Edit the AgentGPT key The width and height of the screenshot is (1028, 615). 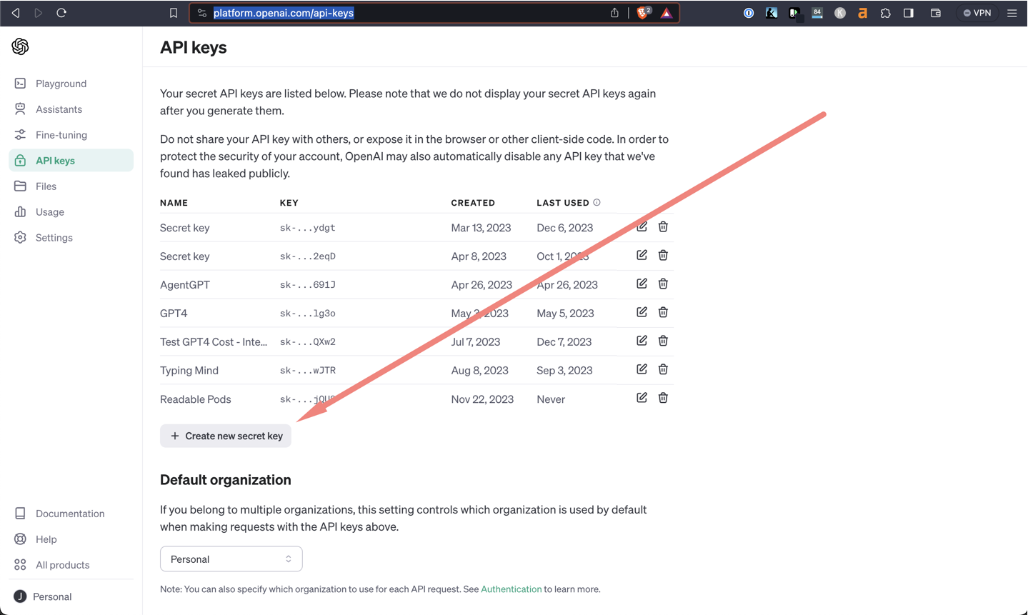(x=642, y=284)
